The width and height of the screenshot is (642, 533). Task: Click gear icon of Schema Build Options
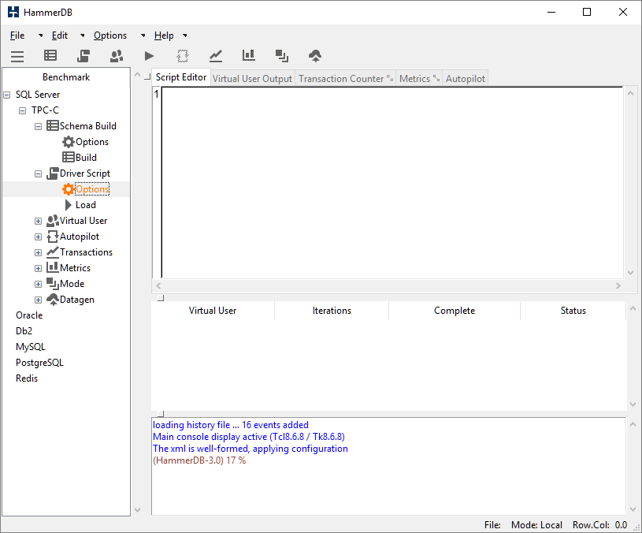(x=69, y=142)
